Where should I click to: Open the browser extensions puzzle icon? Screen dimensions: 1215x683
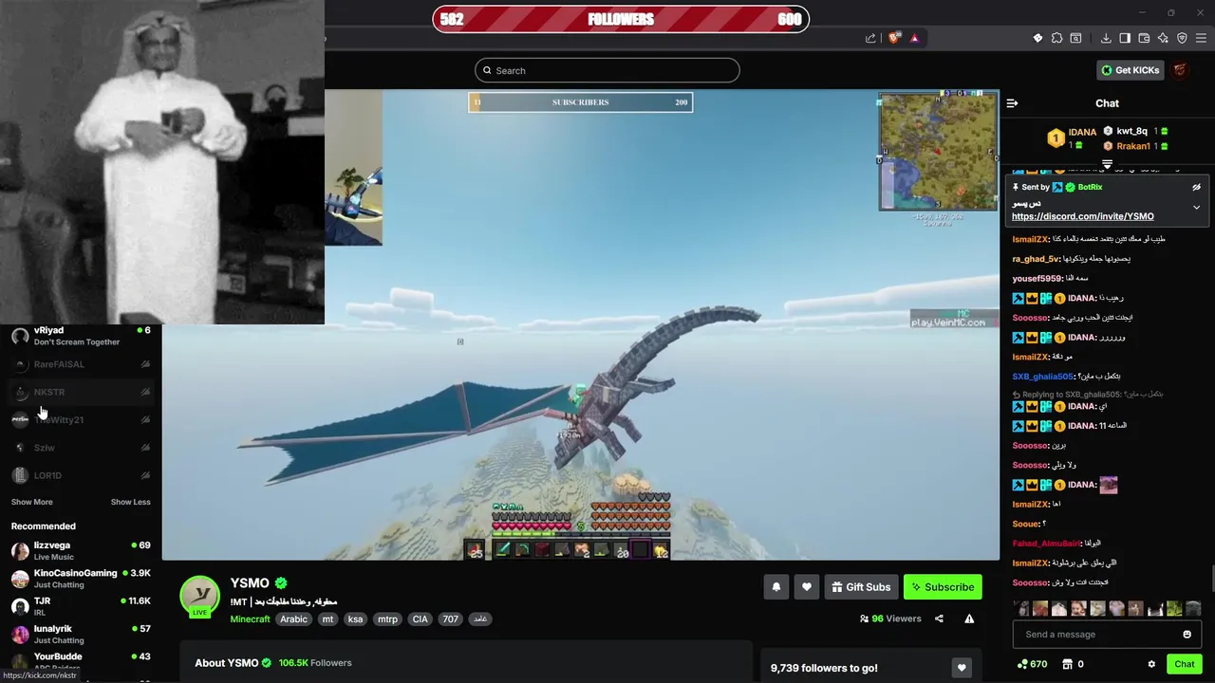click(x=1056, y=38)
